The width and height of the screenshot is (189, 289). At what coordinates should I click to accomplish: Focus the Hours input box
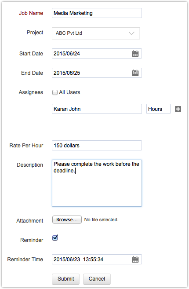point(158,109)
